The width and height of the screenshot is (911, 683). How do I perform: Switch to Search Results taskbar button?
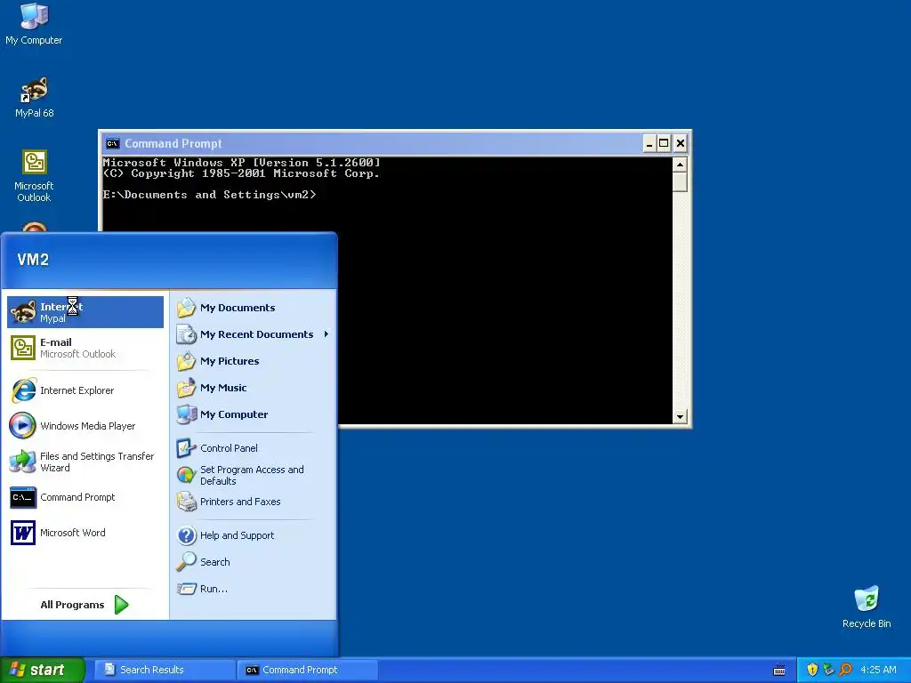165,670
